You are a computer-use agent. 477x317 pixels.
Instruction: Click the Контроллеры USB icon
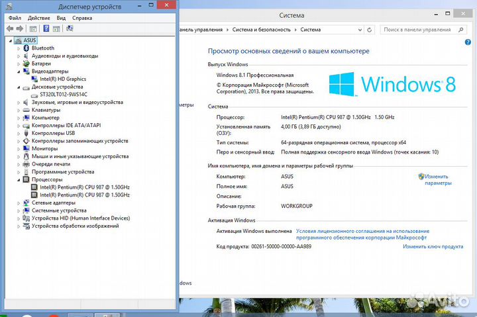coord(26,133)
